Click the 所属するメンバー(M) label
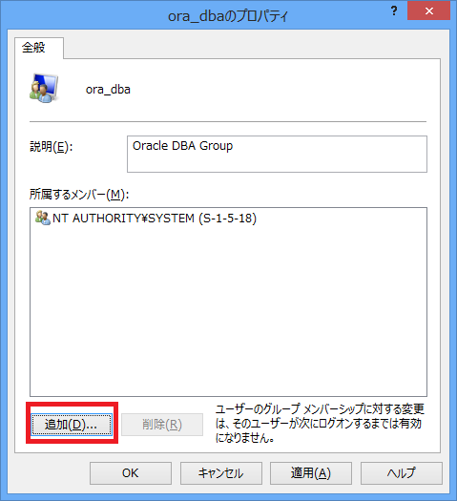 [79, 195]
